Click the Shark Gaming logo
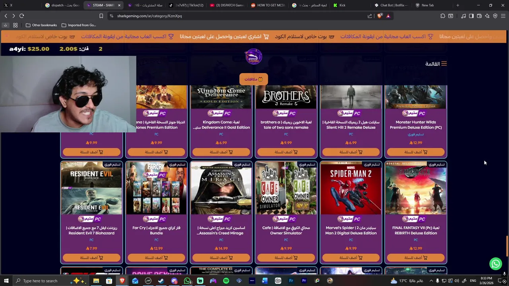509x286 pixels. (x=253, y=57)
